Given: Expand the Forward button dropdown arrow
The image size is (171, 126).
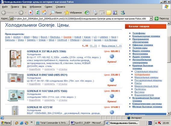Looking at the screenshot, I should 26,13.
